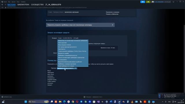The width and height of the screenshot is (185, 104).
Task: Select the Нет нужных функций доступности option
Action: point(73,47)
